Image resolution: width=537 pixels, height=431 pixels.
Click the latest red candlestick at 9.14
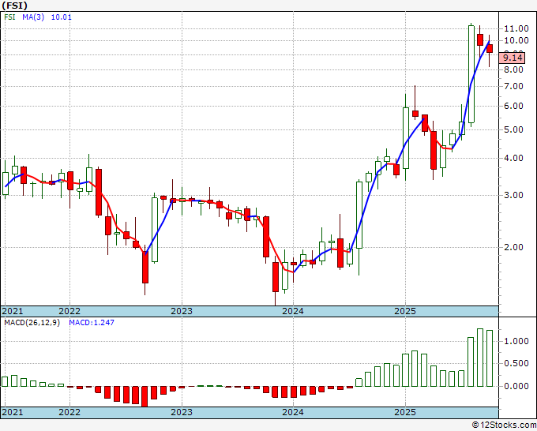coord(490,49)
